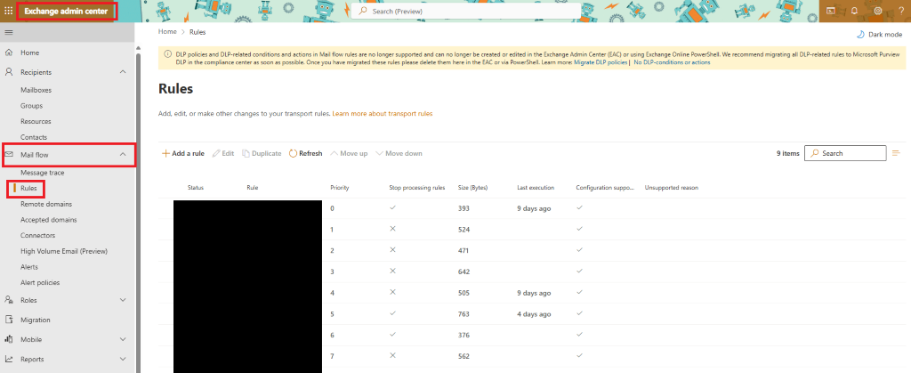Select the row with size 393
This screenshot has width=911, height=373.
pos(532,208)
